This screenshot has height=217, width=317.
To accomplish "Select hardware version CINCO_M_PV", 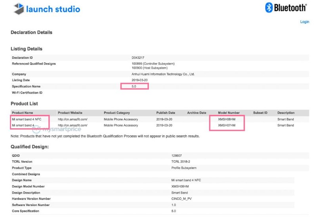I will (181, 199).
